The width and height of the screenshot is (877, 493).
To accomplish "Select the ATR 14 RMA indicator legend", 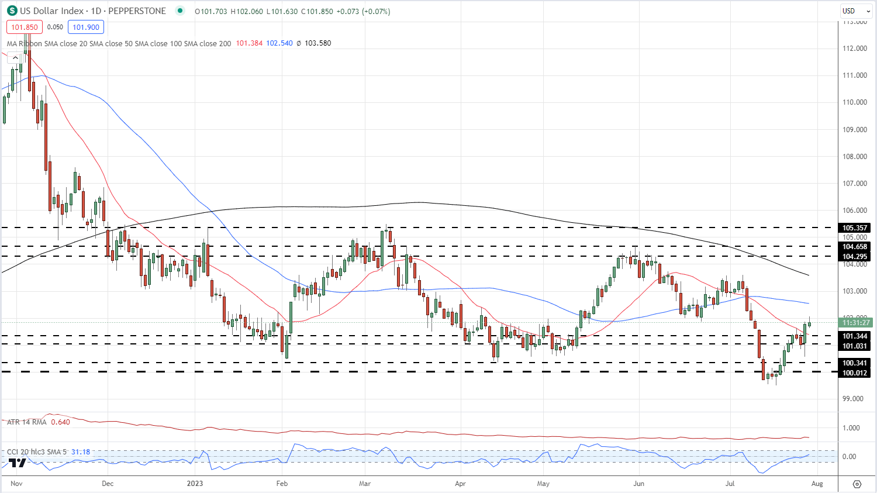I will click(x=26, y=422).
